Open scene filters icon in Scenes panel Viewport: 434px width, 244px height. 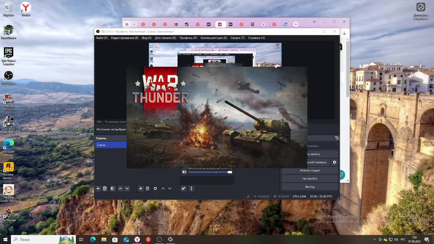(x=113, y=188)
